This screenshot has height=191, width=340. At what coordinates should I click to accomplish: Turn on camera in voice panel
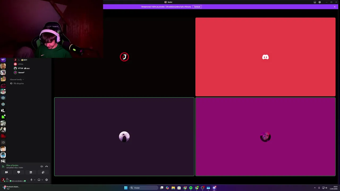(x=6, y=172)
